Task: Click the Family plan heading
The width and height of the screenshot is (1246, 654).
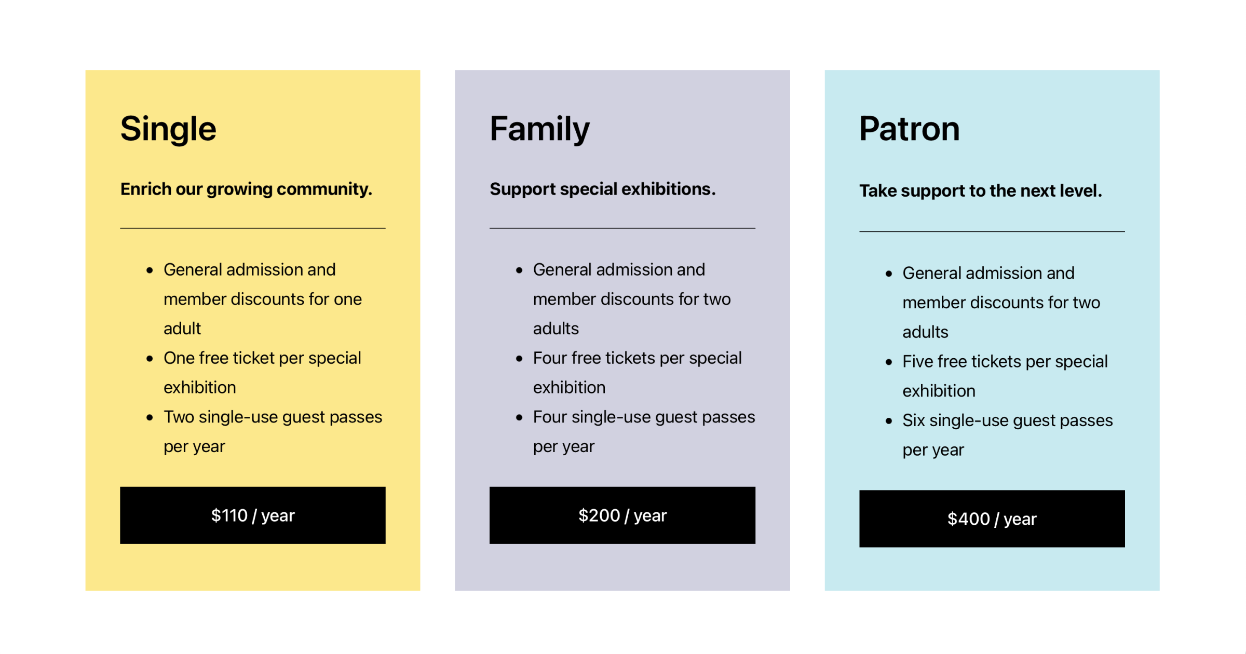Action: pos(539,129)
